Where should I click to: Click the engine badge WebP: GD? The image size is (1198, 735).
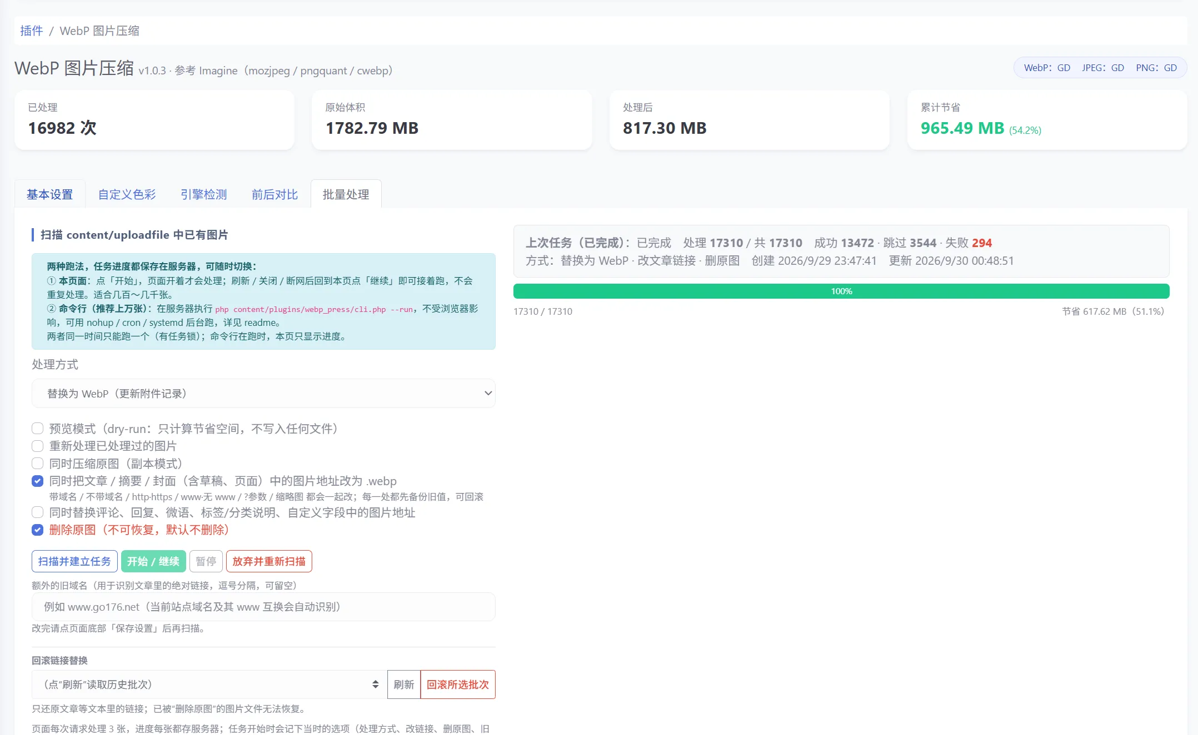[1047, 68]
